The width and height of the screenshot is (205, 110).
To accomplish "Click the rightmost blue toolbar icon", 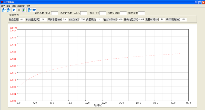I will 34,10.
